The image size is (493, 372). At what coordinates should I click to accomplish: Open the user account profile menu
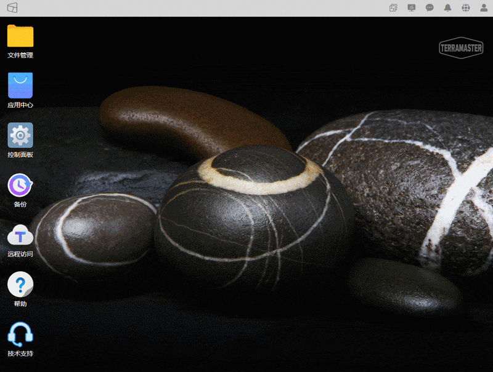(x=484, y=8)
